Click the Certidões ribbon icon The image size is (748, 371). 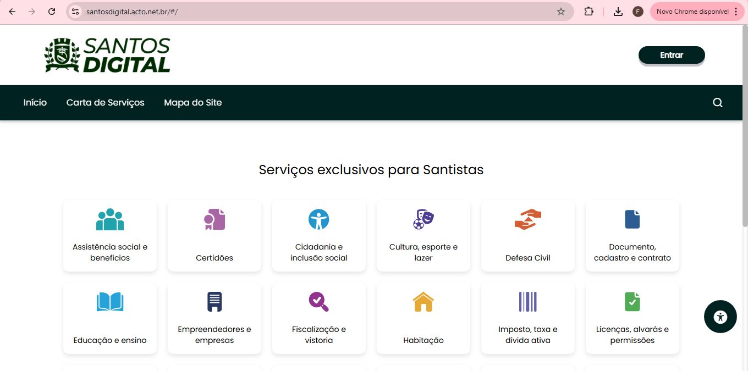point(214,219)
